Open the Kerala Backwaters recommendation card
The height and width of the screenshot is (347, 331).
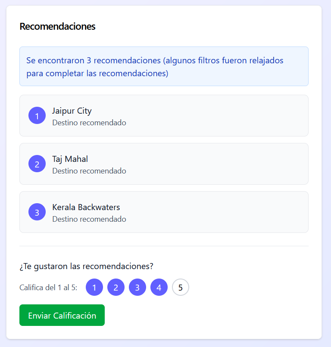tap(164, 212)
